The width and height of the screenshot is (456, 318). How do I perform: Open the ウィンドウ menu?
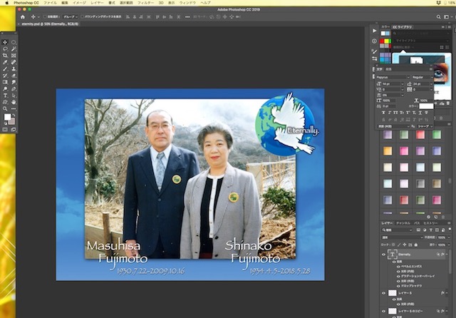click(187, 3)
